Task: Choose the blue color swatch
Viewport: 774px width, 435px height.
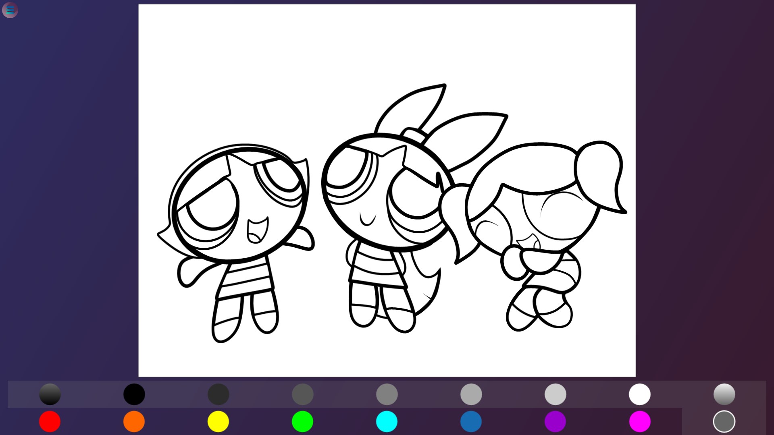Action: [471, 422]
